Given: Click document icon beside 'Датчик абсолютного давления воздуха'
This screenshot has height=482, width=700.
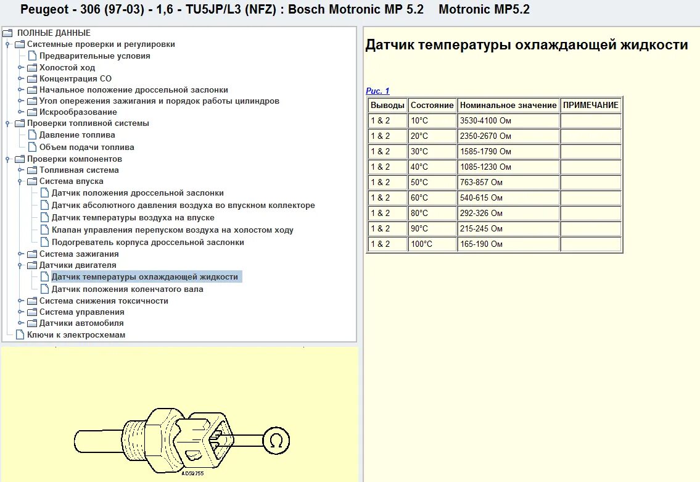Looking at the screenshot, I should point(44,205).
